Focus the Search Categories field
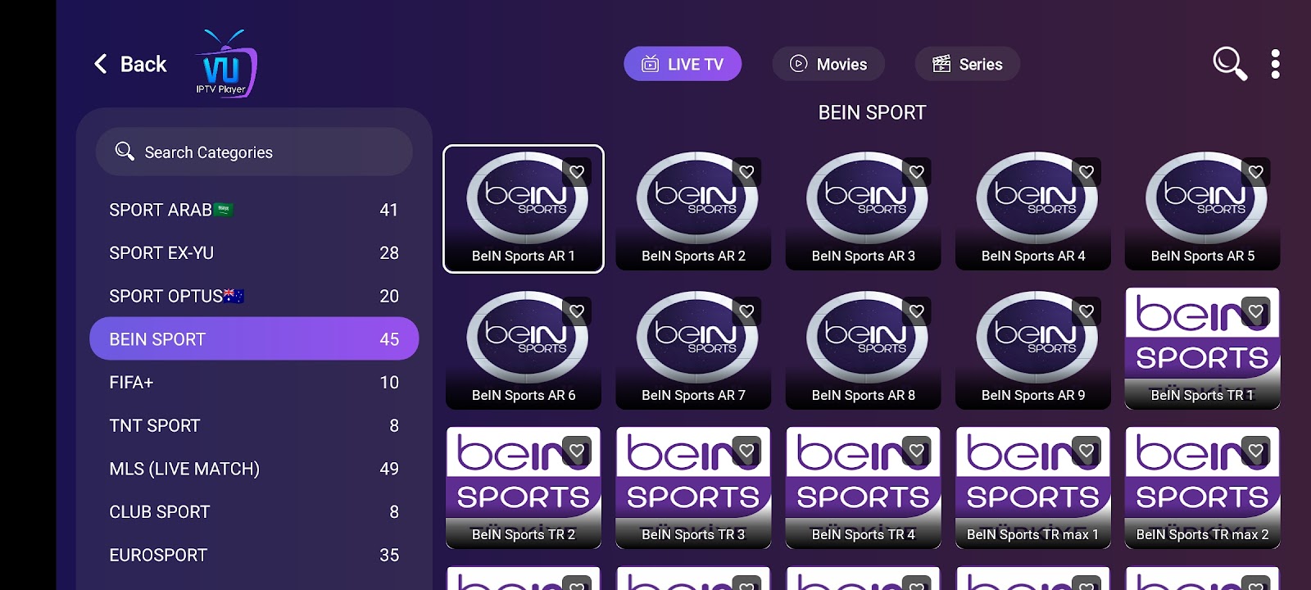Viewport: 1311px width, 590px height. 254,152
